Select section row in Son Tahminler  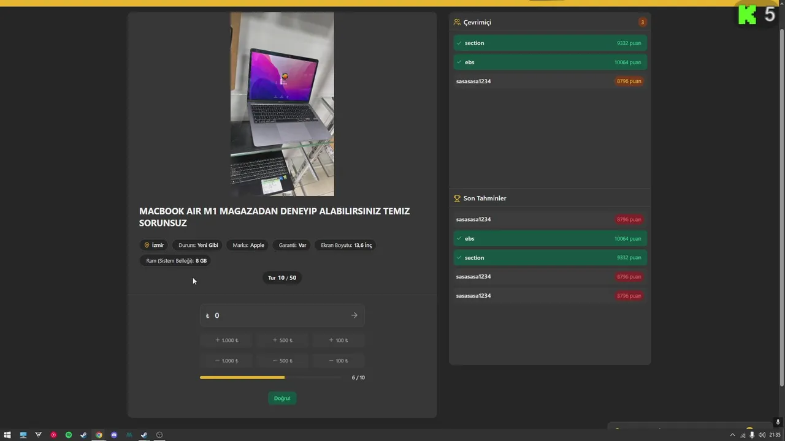pyautogui.click(x=550, y=258)
